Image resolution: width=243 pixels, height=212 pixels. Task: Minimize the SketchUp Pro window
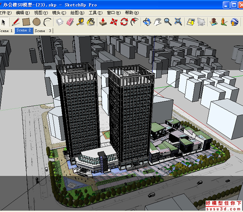(226, 5)
